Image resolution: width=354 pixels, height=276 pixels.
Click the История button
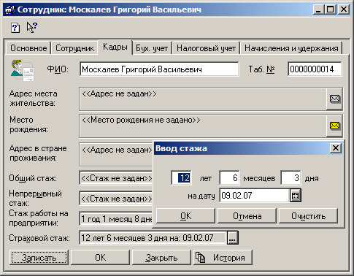coord(223,258)
